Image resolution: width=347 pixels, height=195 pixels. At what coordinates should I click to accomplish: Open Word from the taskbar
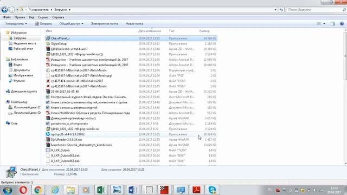[x=132, y=190]
